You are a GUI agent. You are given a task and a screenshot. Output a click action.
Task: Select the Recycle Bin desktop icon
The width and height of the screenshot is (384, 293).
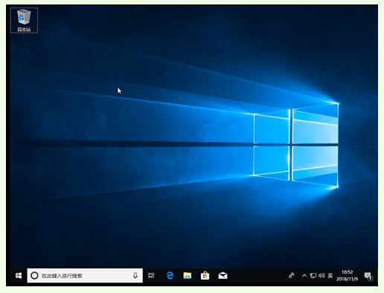pyautogui.click(x=24, y=20)
